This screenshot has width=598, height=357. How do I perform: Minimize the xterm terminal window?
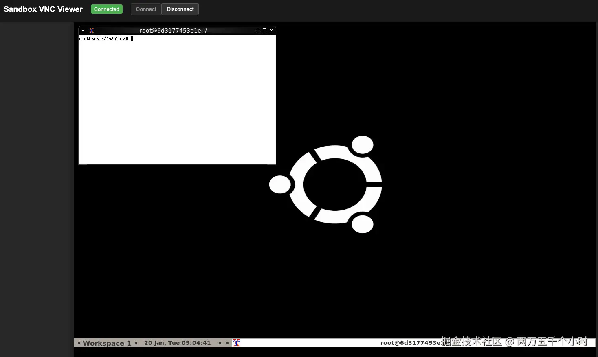tap(257, 30)
